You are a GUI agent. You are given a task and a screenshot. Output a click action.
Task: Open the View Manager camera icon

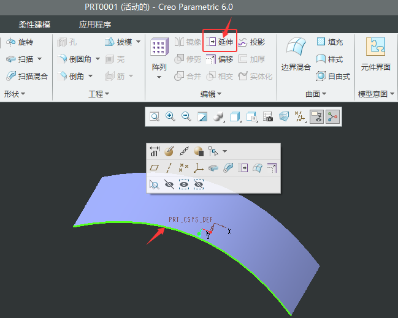pyautogui.click(x=268, y=117)
